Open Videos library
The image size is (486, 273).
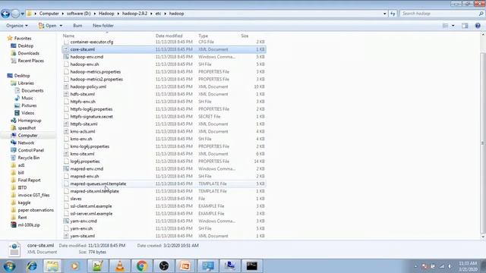[x=27, y=113]
